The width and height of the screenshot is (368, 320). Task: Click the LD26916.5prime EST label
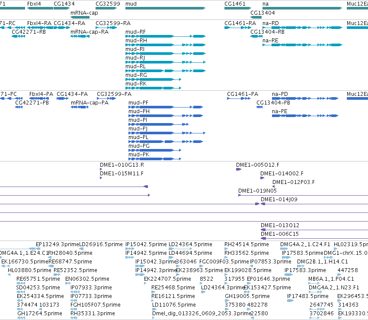101,244
